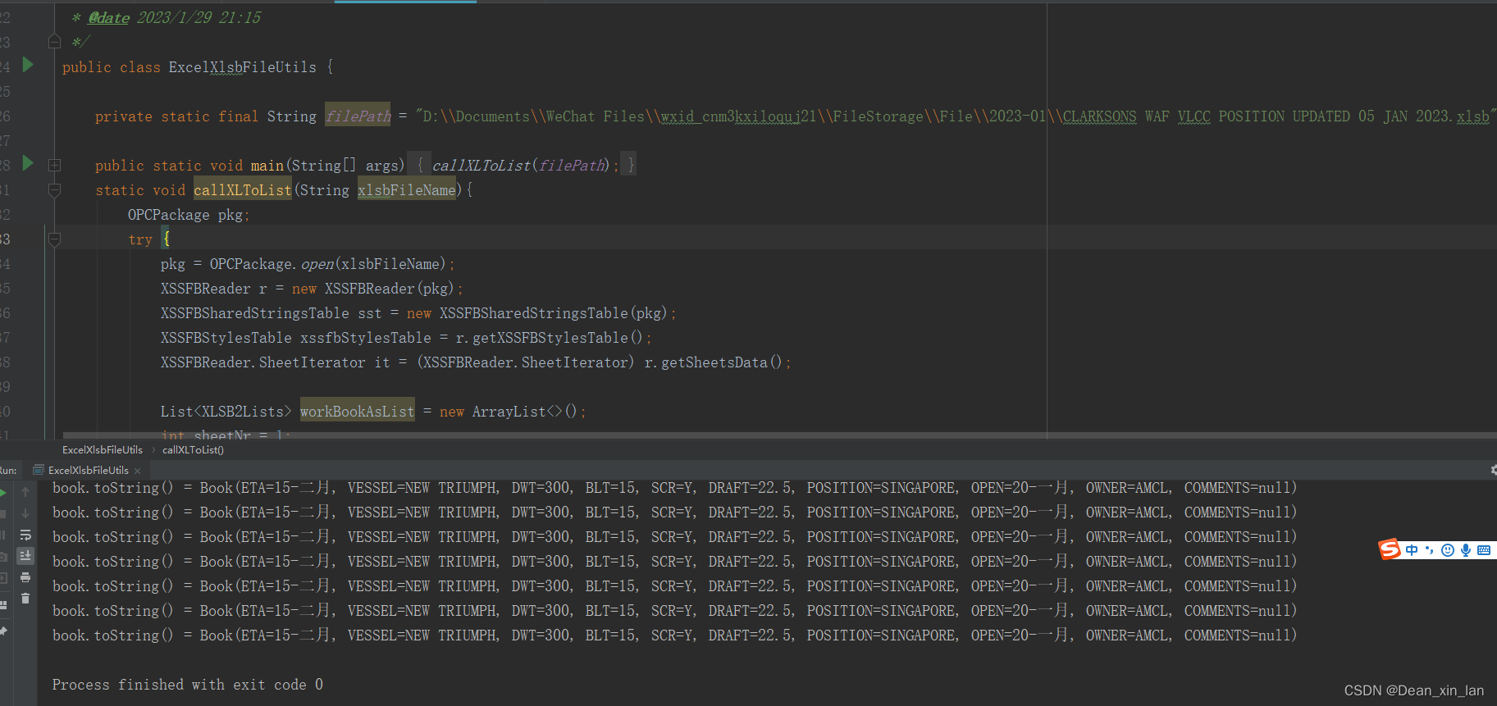Image resolution: width=1497 pixels, height=706 pixels.
Task: Click the @date Javadoc tag
Action: click(108, 17)
